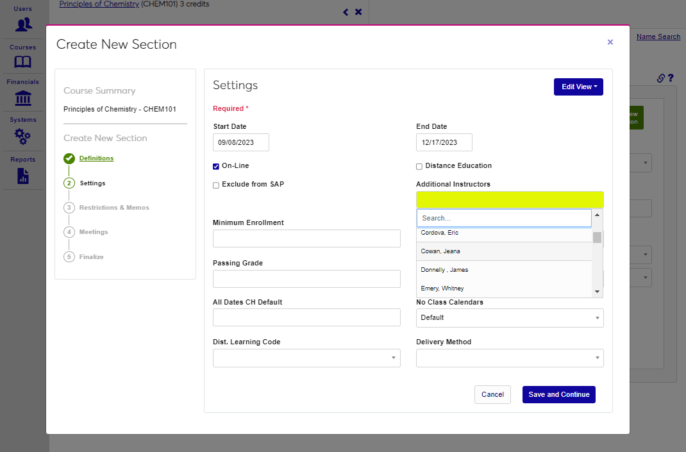This screenshot has width=686, height=452.
Task: Click the Minimum Enrollment input field
Action: pyautogui.click(x=306, y=239)
